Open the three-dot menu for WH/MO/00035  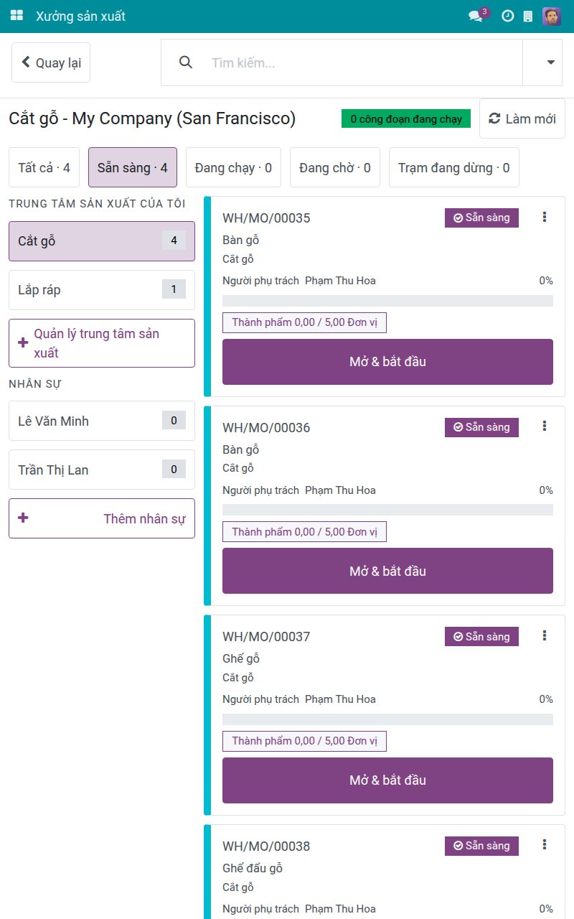coord(545,217)
